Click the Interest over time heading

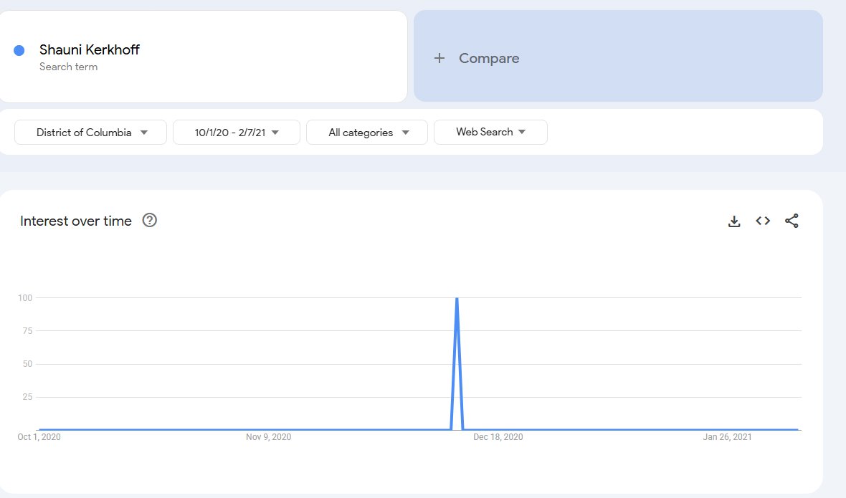[75, 221]
